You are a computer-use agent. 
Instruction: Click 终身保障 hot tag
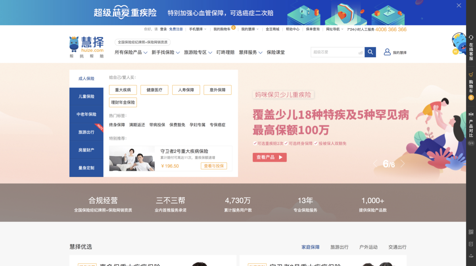(117, 125)
